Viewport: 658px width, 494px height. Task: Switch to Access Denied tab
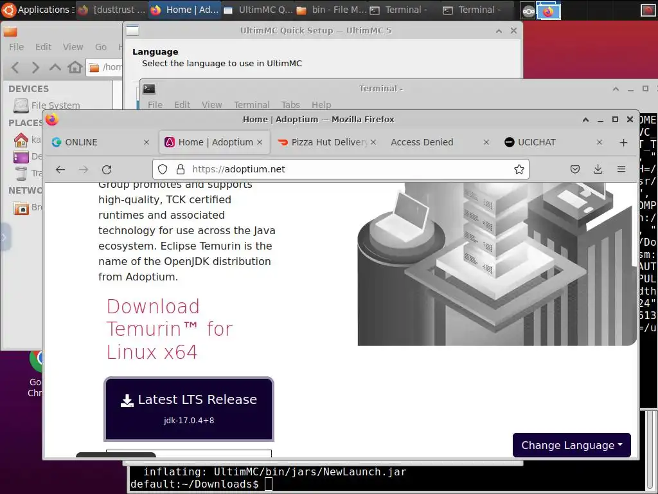pyautogui.click(x=440, y=142)
